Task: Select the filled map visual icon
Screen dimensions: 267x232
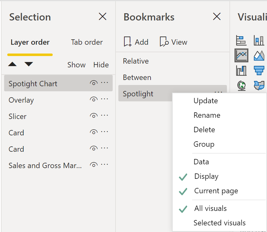Action: [x=259, y=85]
